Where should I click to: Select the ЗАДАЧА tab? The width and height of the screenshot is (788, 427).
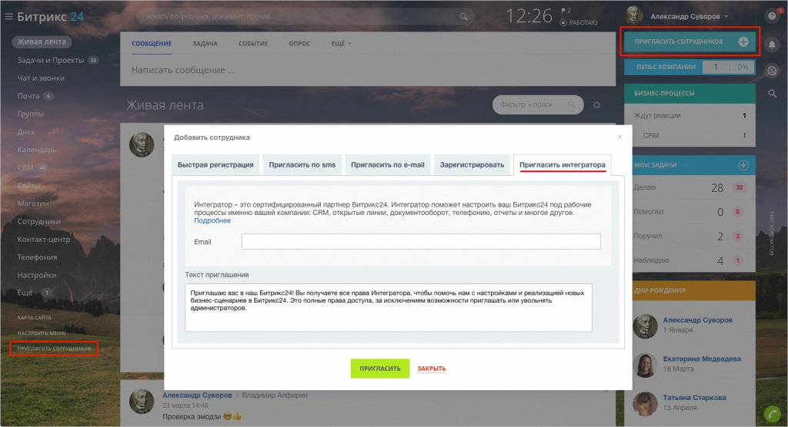coord(205,44)
